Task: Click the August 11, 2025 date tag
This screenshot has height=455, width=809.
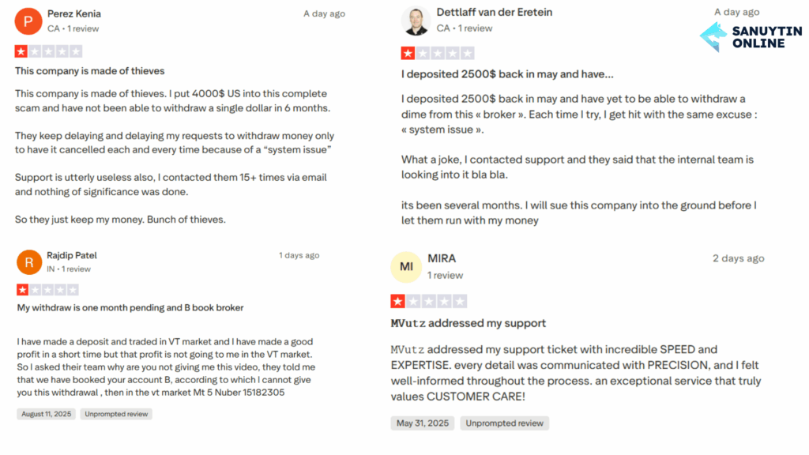Action: tap(47, 414)
